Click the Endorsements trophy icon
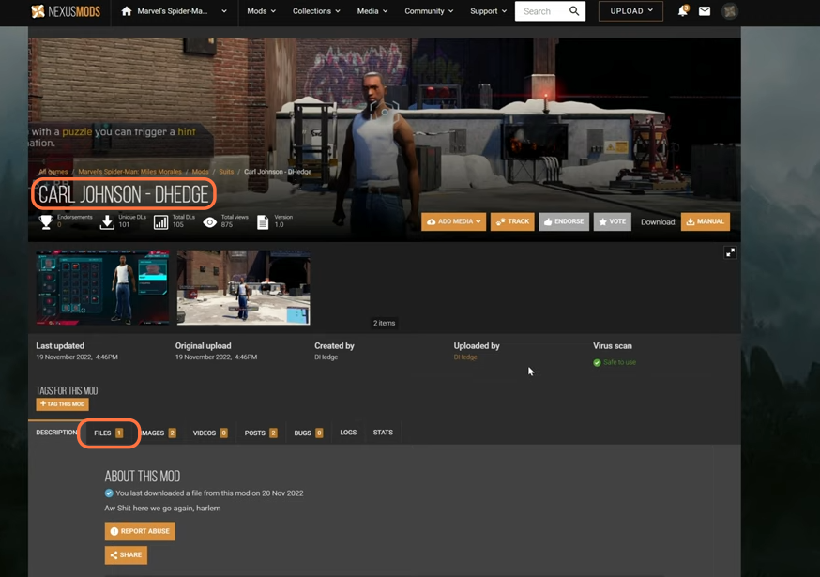 [46, 221]
